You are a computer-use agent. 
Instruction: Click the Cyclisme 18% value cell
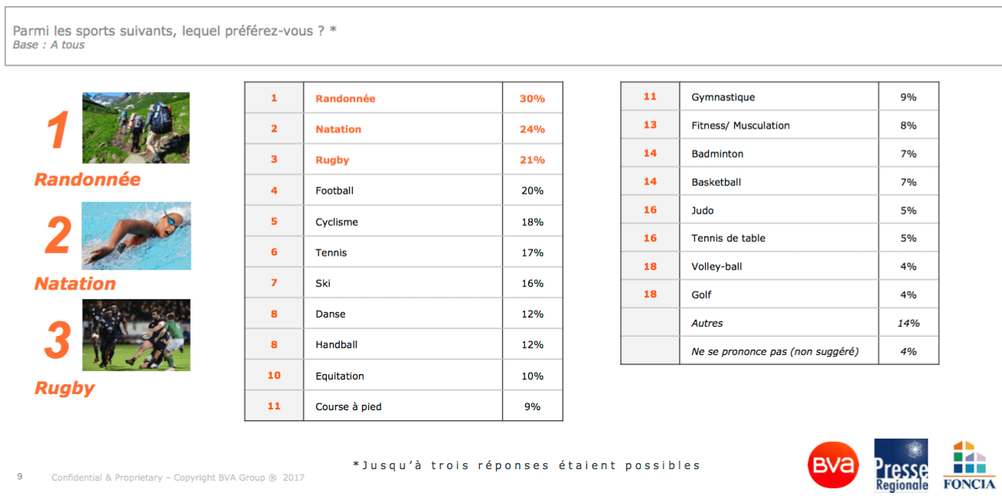[x=533, y=222]
